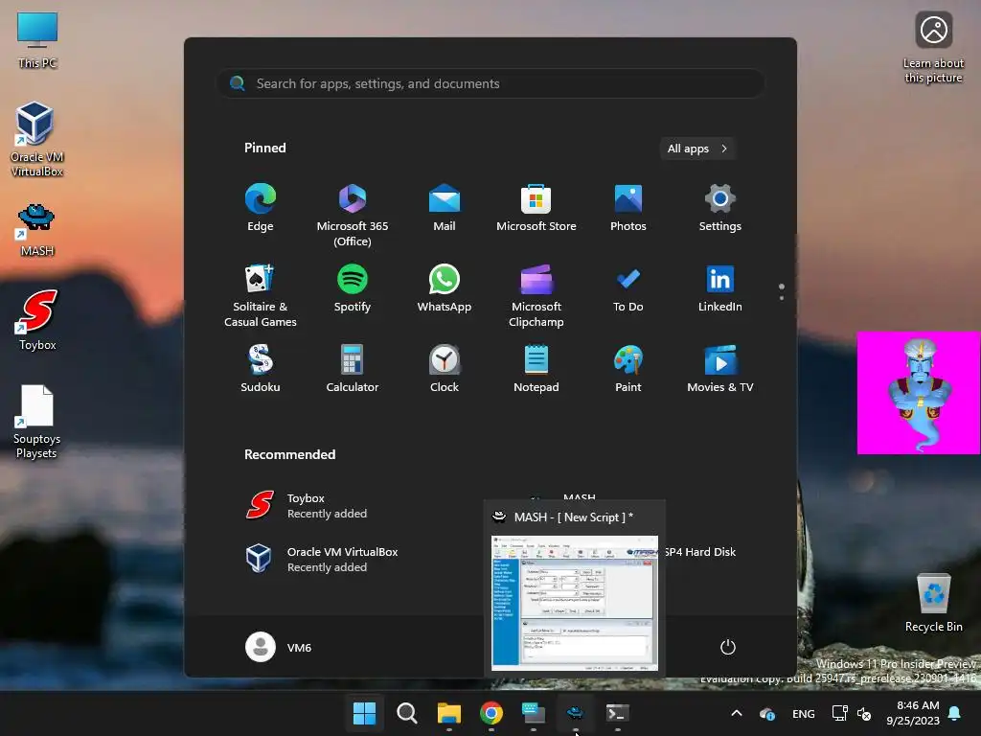Image resolution: width=981 pixels, height=736 pixels.
Task: Launch Microsoft 365 (Office) pinned app
Action: tap(353, 215)
